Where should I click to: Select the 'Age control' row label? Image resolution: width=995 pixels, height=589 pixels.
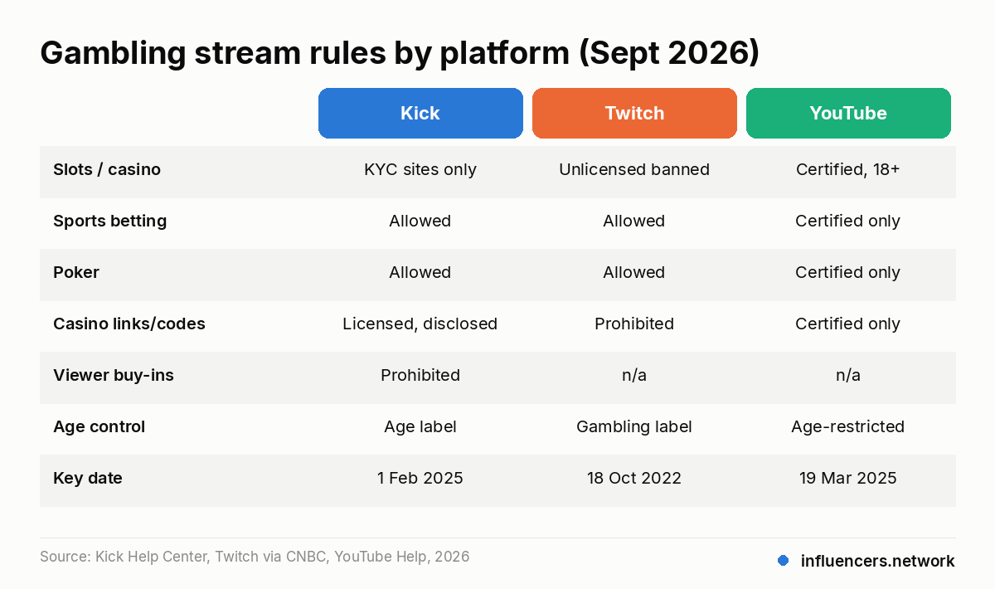tap(99, 426)
